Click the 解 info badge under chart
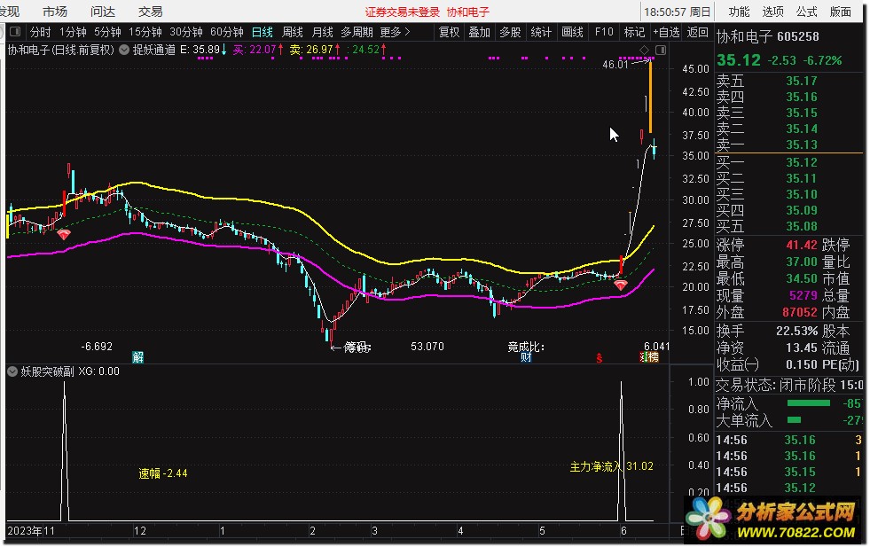 click(x=137, y=357)
